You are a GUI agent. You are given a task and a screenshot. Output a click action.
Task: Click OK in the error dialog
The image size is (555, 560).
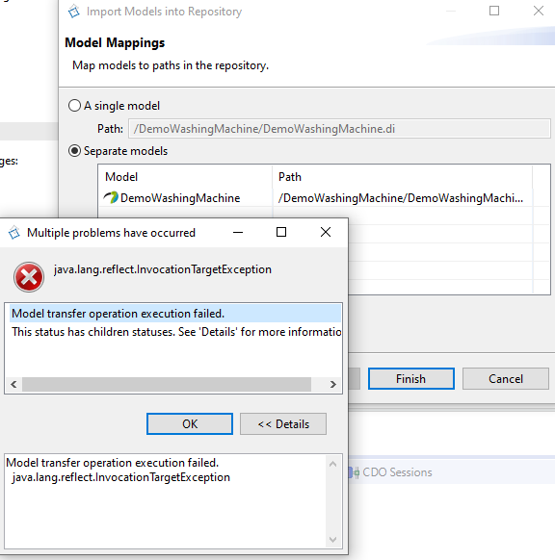coord(190,424)
